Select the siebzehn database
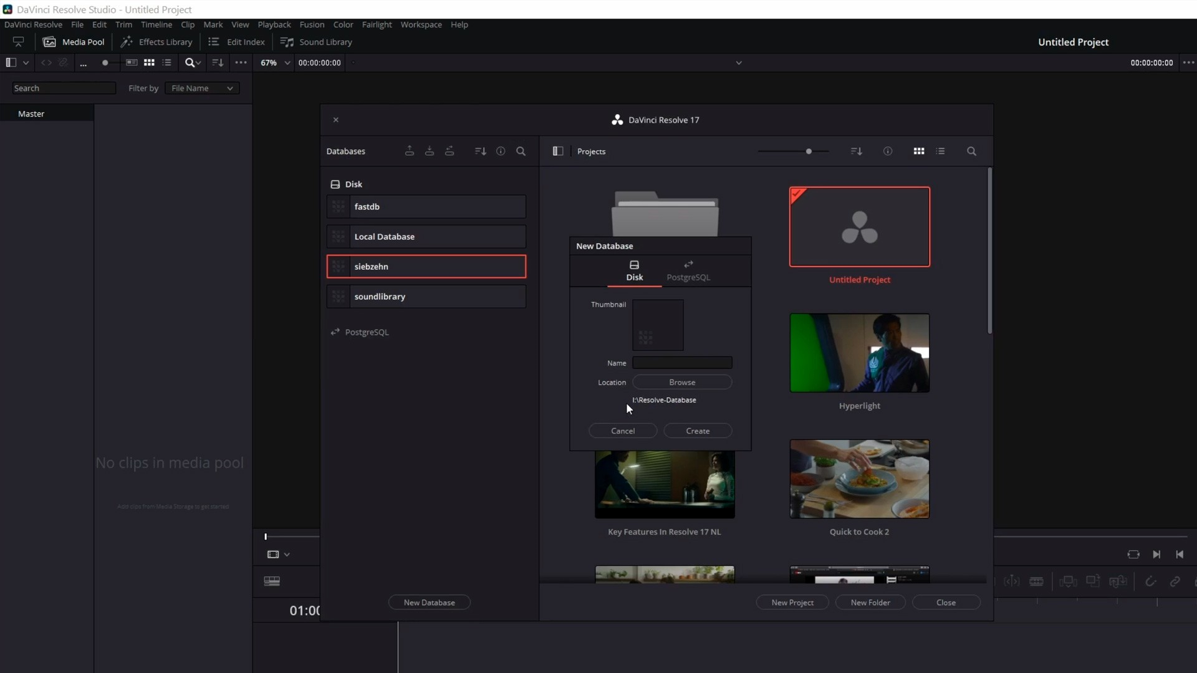Screen dimensions: 1197x673 (426, 266)
